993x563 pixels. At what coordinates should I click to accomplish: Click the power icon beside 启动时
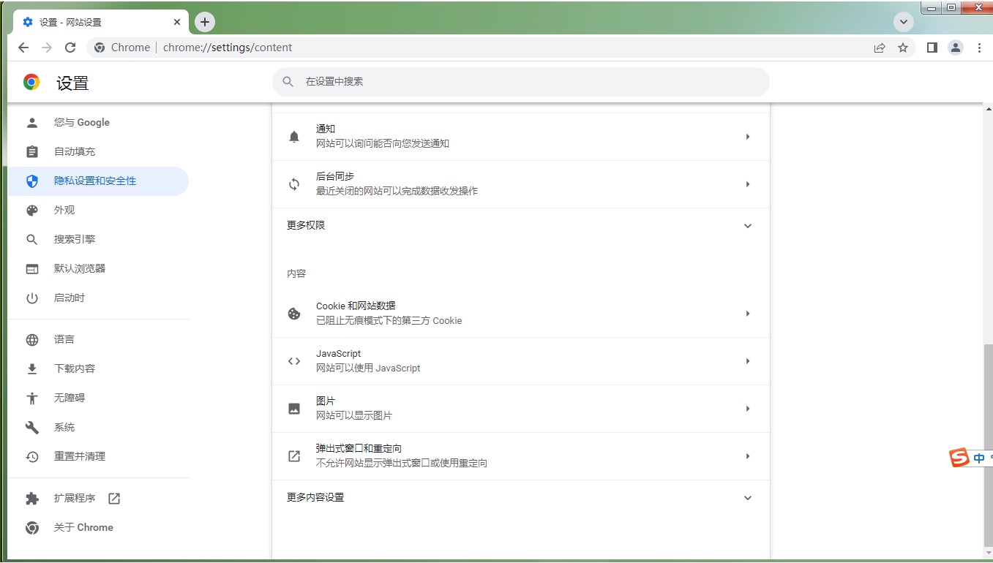click(x=31, y=298)
